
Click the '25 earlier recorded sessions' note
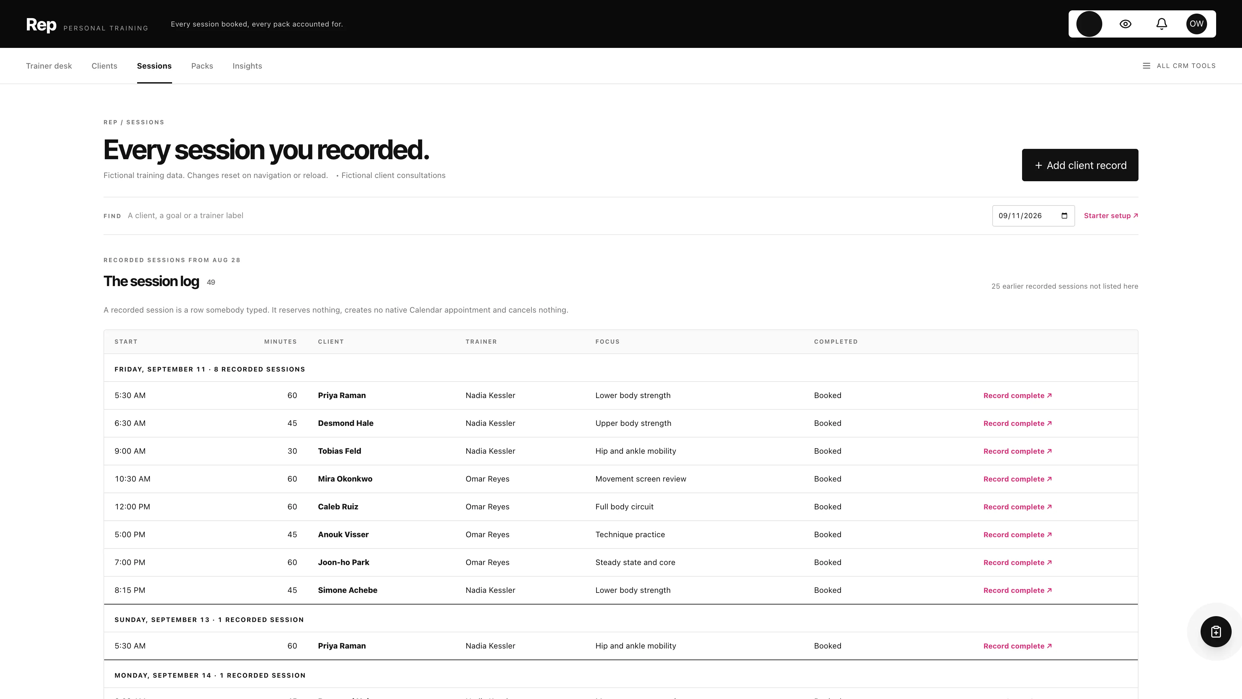pyautogui.click(x=1064, y=286)
